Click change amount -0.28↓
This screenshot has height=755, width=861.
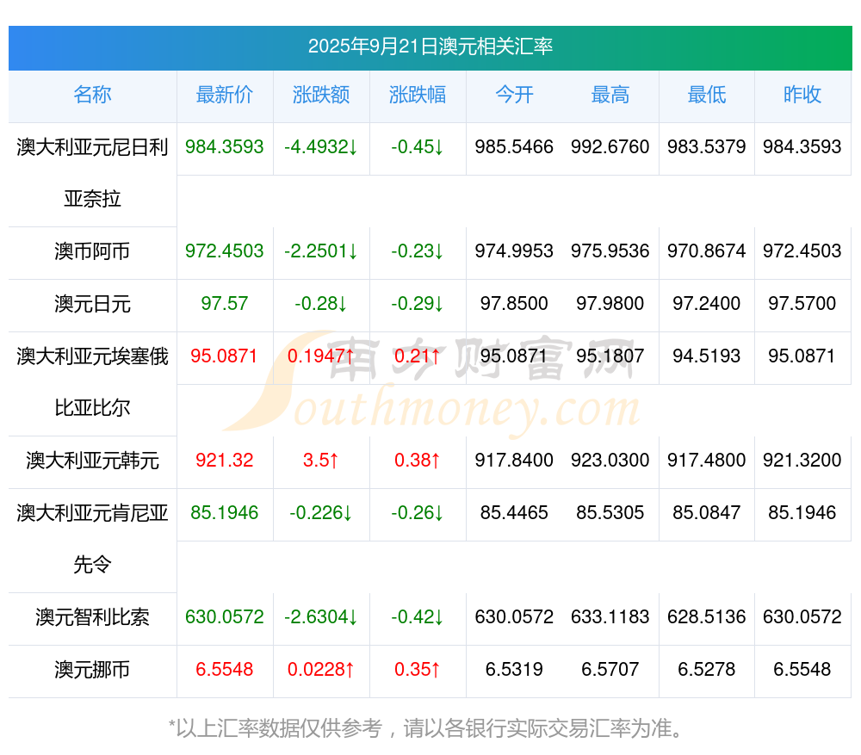point(321,304)
